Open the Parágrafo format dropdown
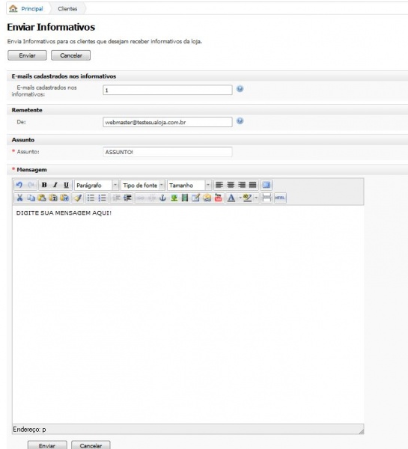 coord(97,186)
